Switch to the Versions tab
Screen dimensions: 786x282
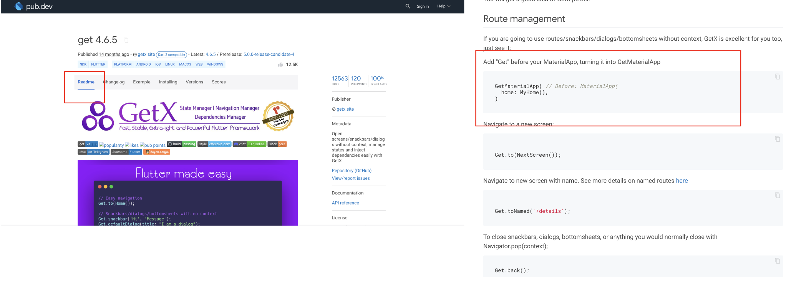[x=194, y=82]
